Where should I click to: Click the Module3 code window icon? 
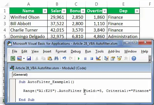(x=12, y=68)
